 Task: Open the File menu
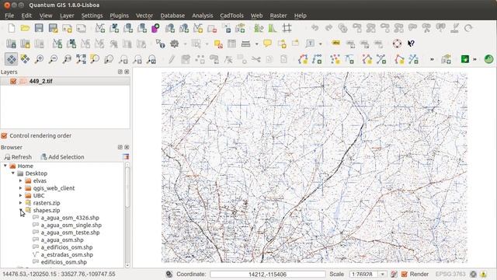(x=9, y=16)
